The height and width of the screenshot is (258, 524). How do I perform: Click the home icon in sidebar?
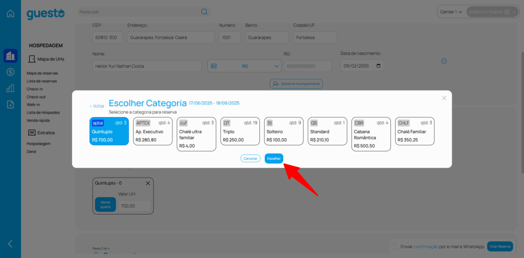click(10, 13)
